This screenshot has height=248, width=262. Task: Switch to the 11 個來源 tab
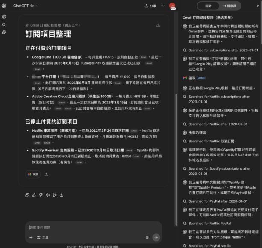[232, 6]
